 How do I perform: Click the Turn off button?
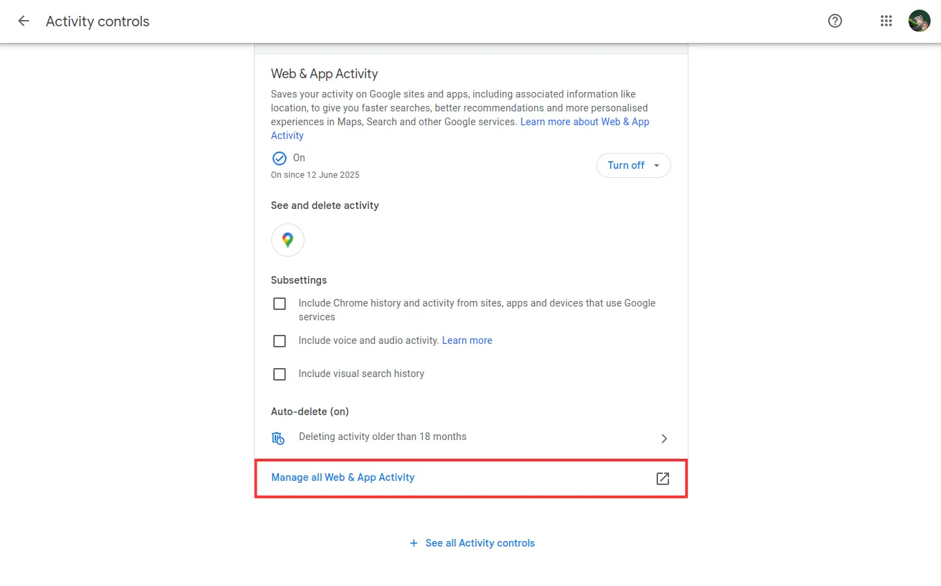[x=626, y=165]
